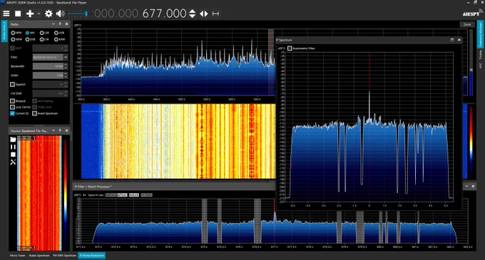The image size is (485, 260).
Task: Open the Source panel options chevron
Action: pyautogui.click(x=53, y=130)
